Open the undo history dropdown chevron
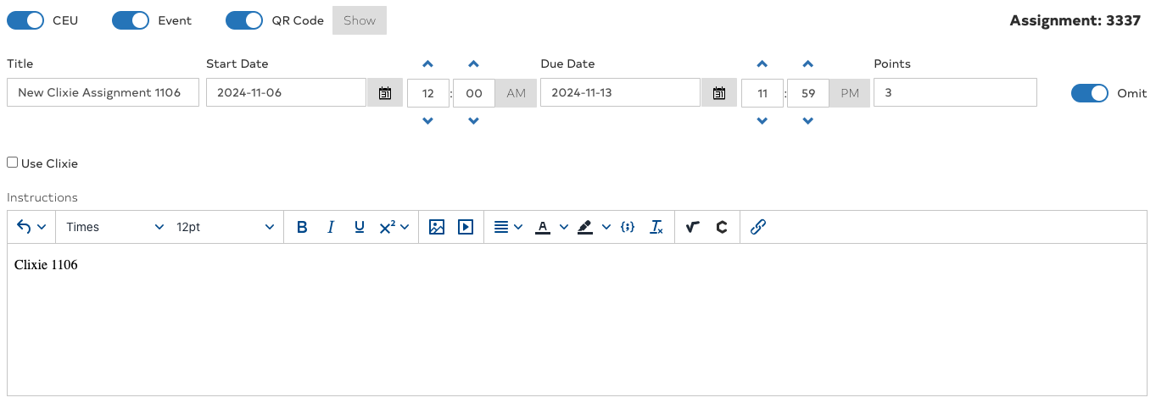This screenshot has height=403, width=1156. click(42, 227)
